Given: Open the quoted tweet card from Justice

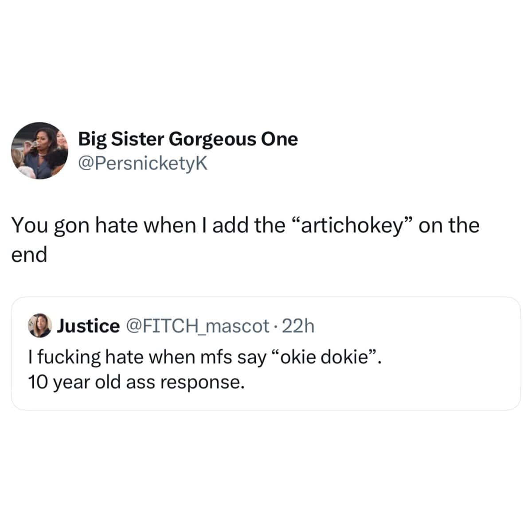Looking at the screenshot, I should click(266, 353).
